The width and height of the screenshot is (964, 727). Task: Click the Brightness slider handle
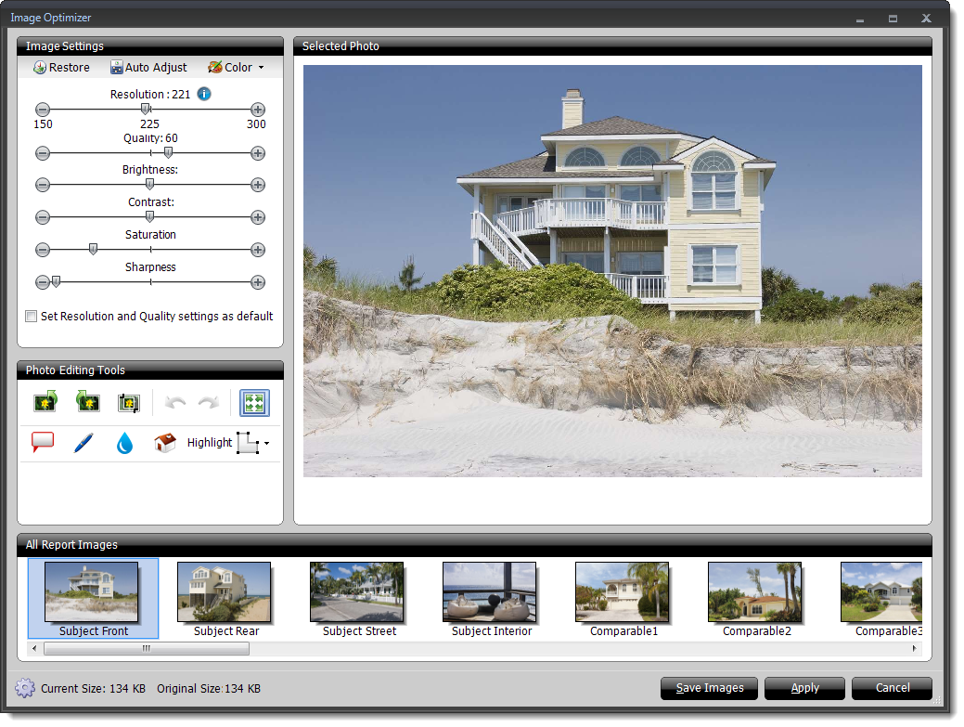coord(149,184)
